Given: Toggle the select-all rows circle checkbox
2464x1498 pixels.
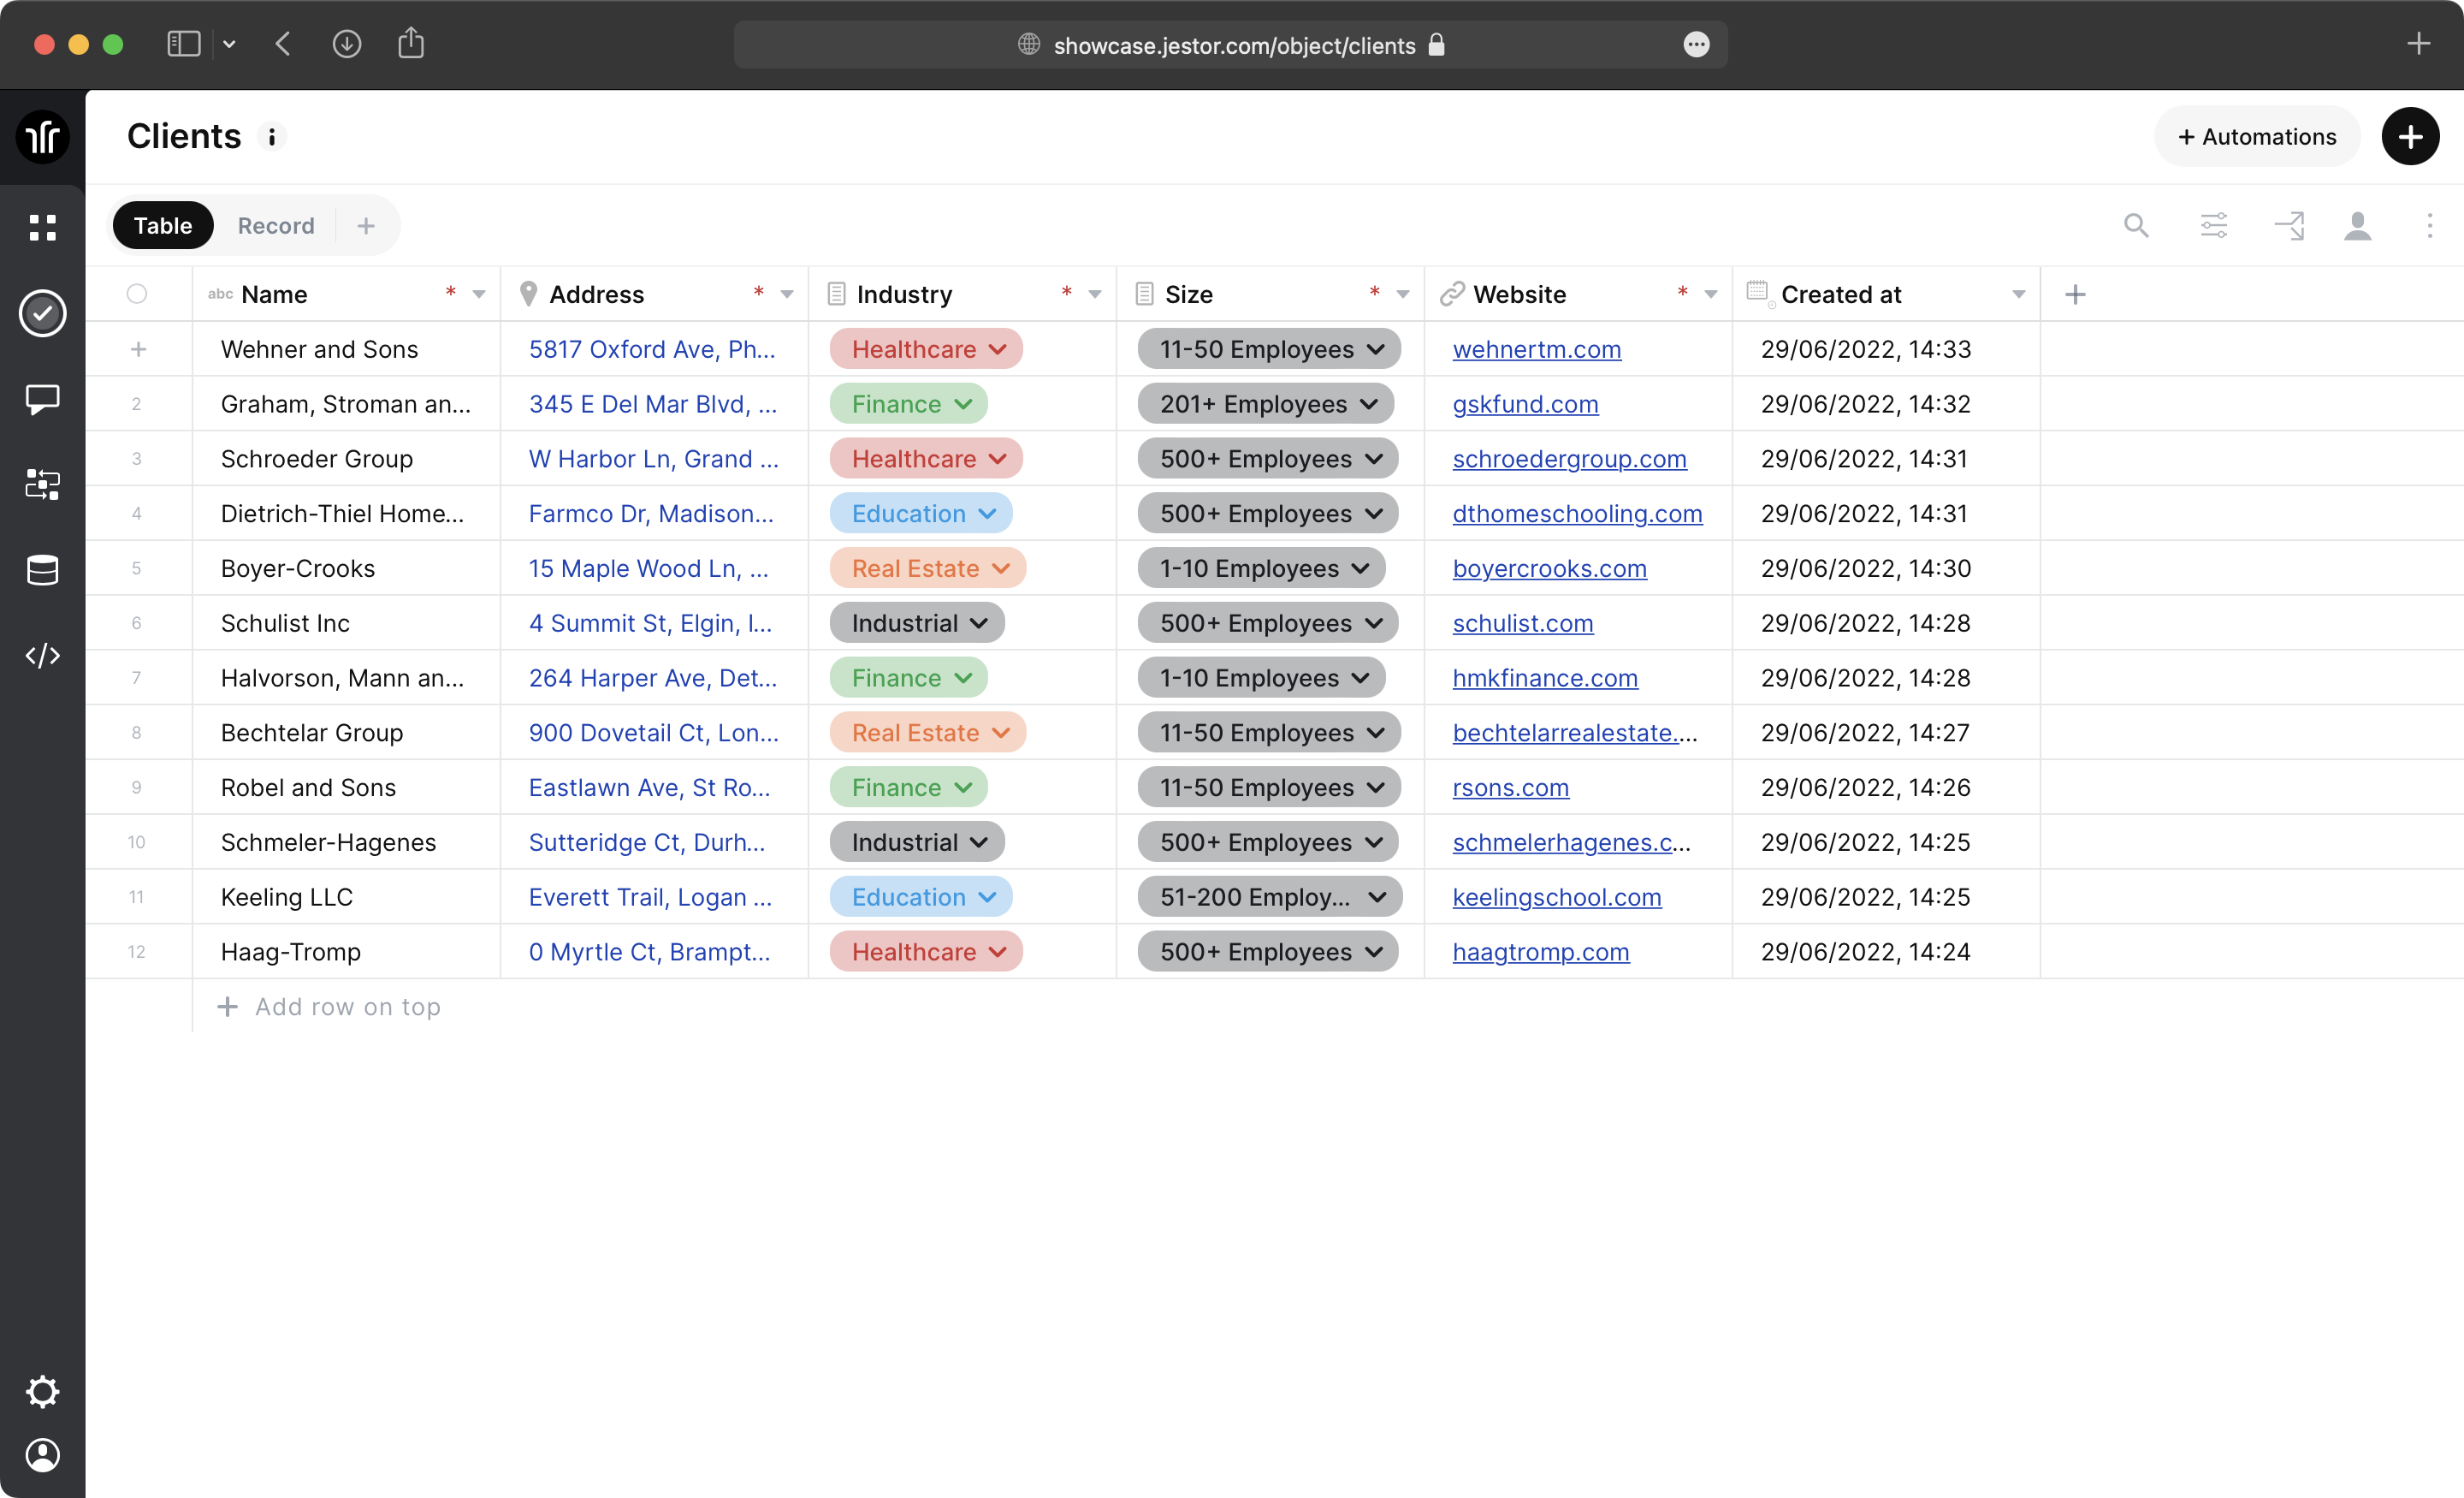Looking at the screenshot, I should 137,294.
